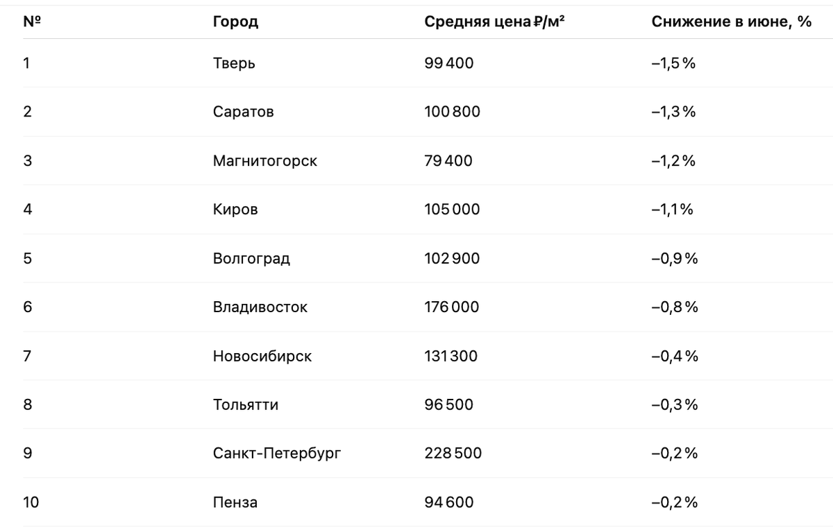Select the Новосибирск city cell
833x530 pixels.
coord(262,357)
